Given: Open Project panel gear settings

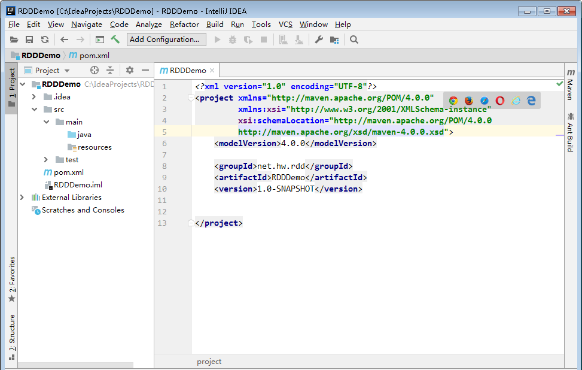Looking at the screenshot, I should tap(130, 70).
